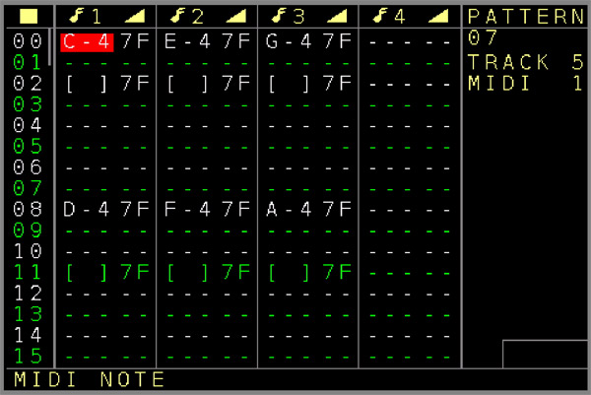The height and width of the screenshot is (395, 591).
Task: Click row number 08
Action: (x=28, y=209)
